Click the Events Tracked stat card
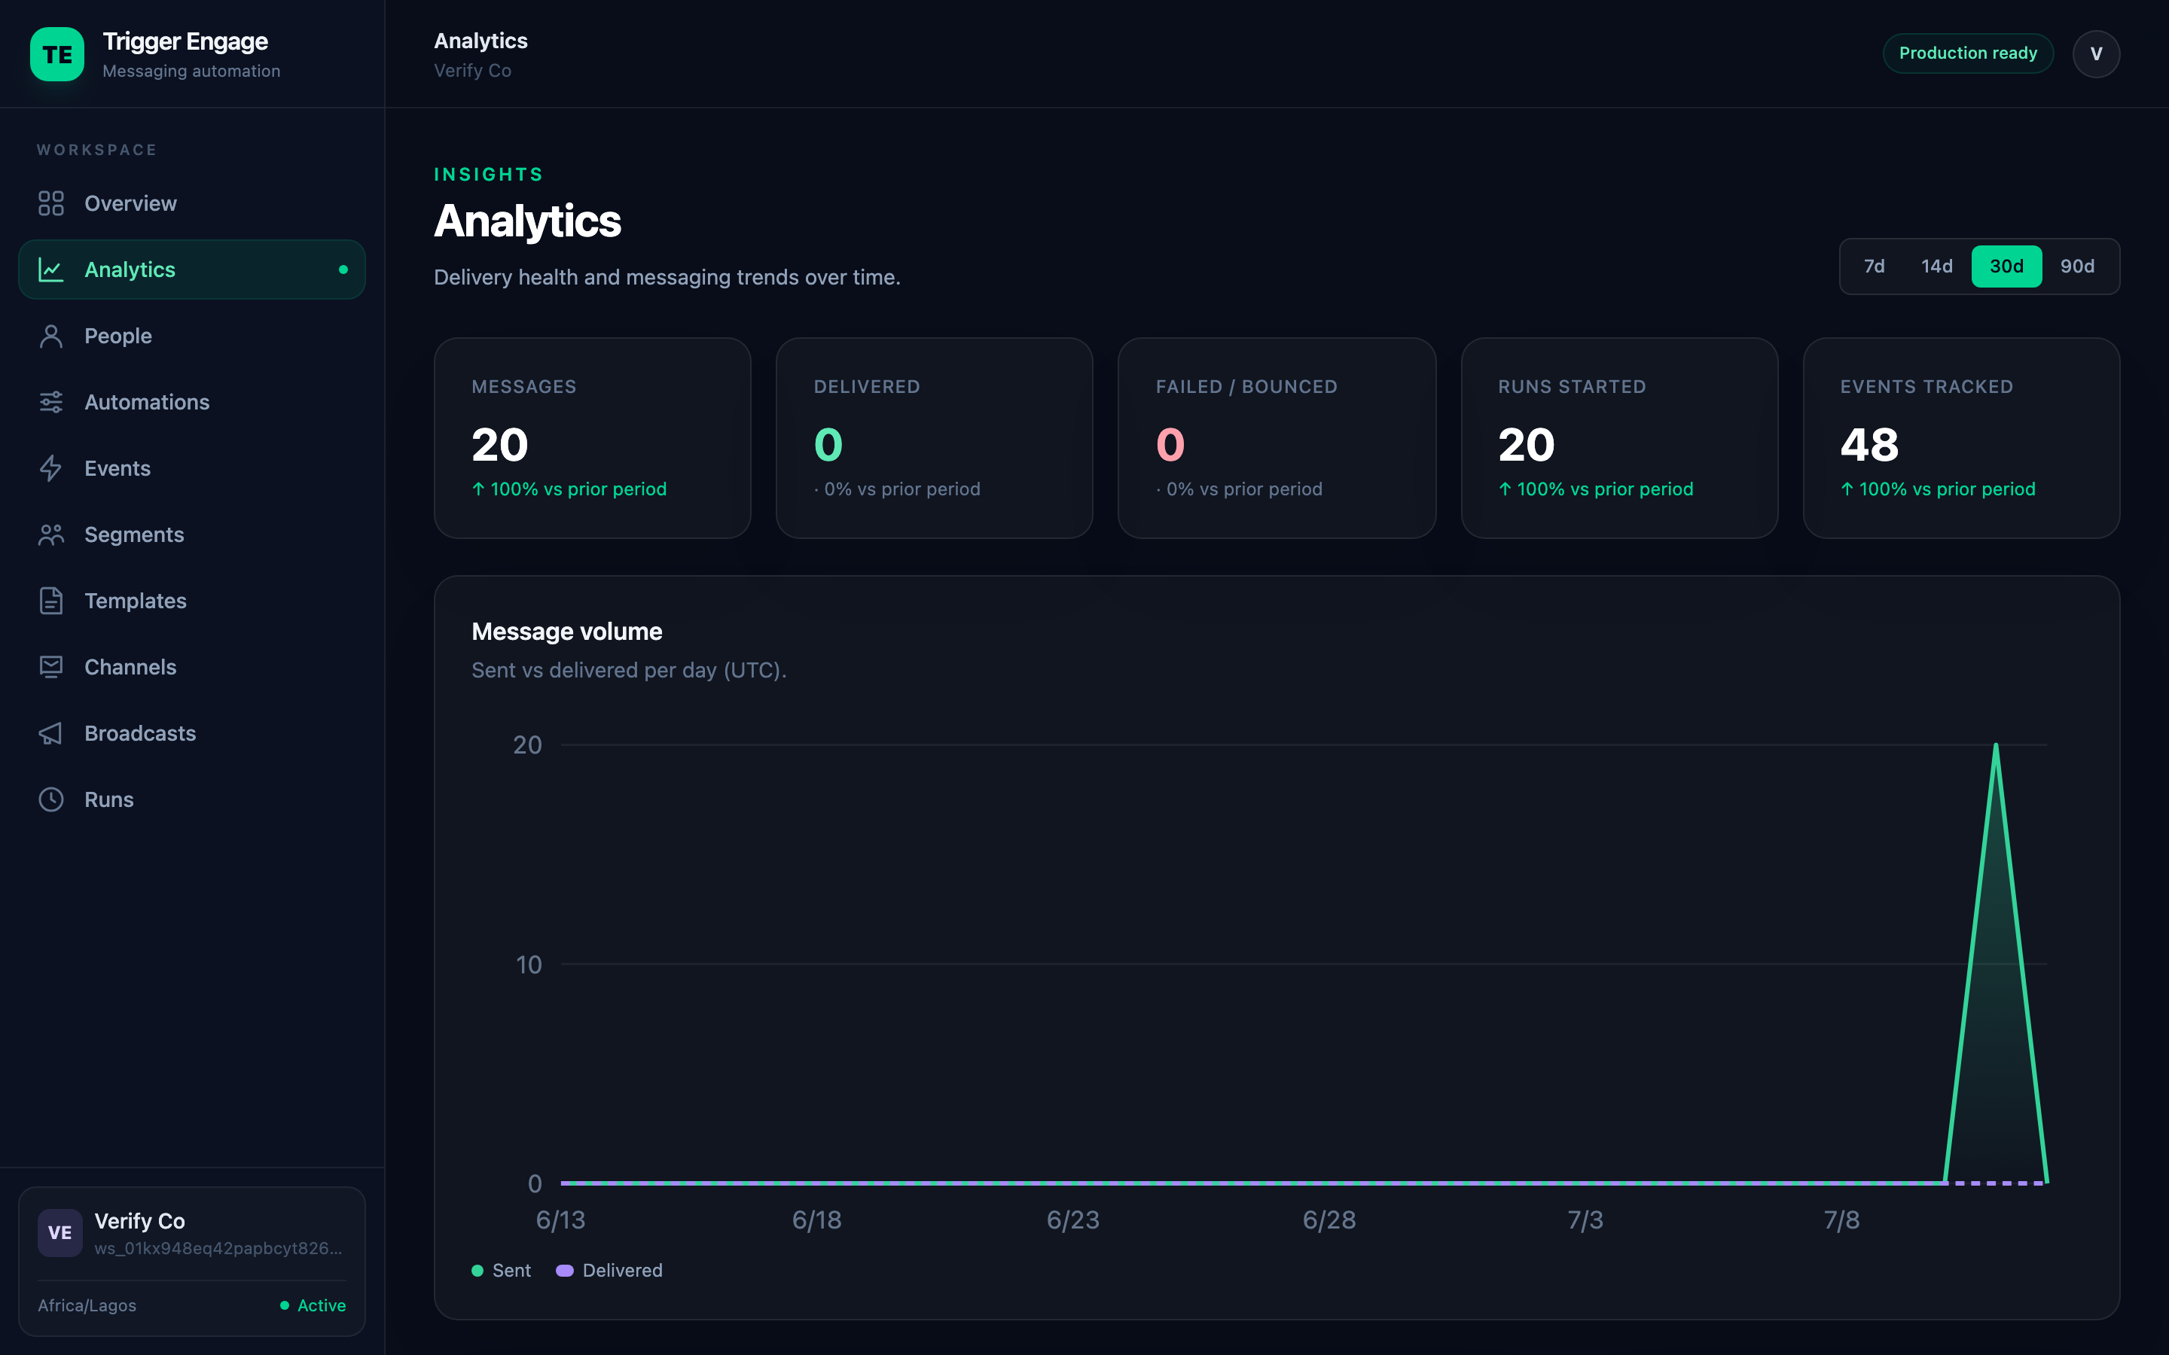Screen dimensions: 2169x1355 coord(1961,438)
